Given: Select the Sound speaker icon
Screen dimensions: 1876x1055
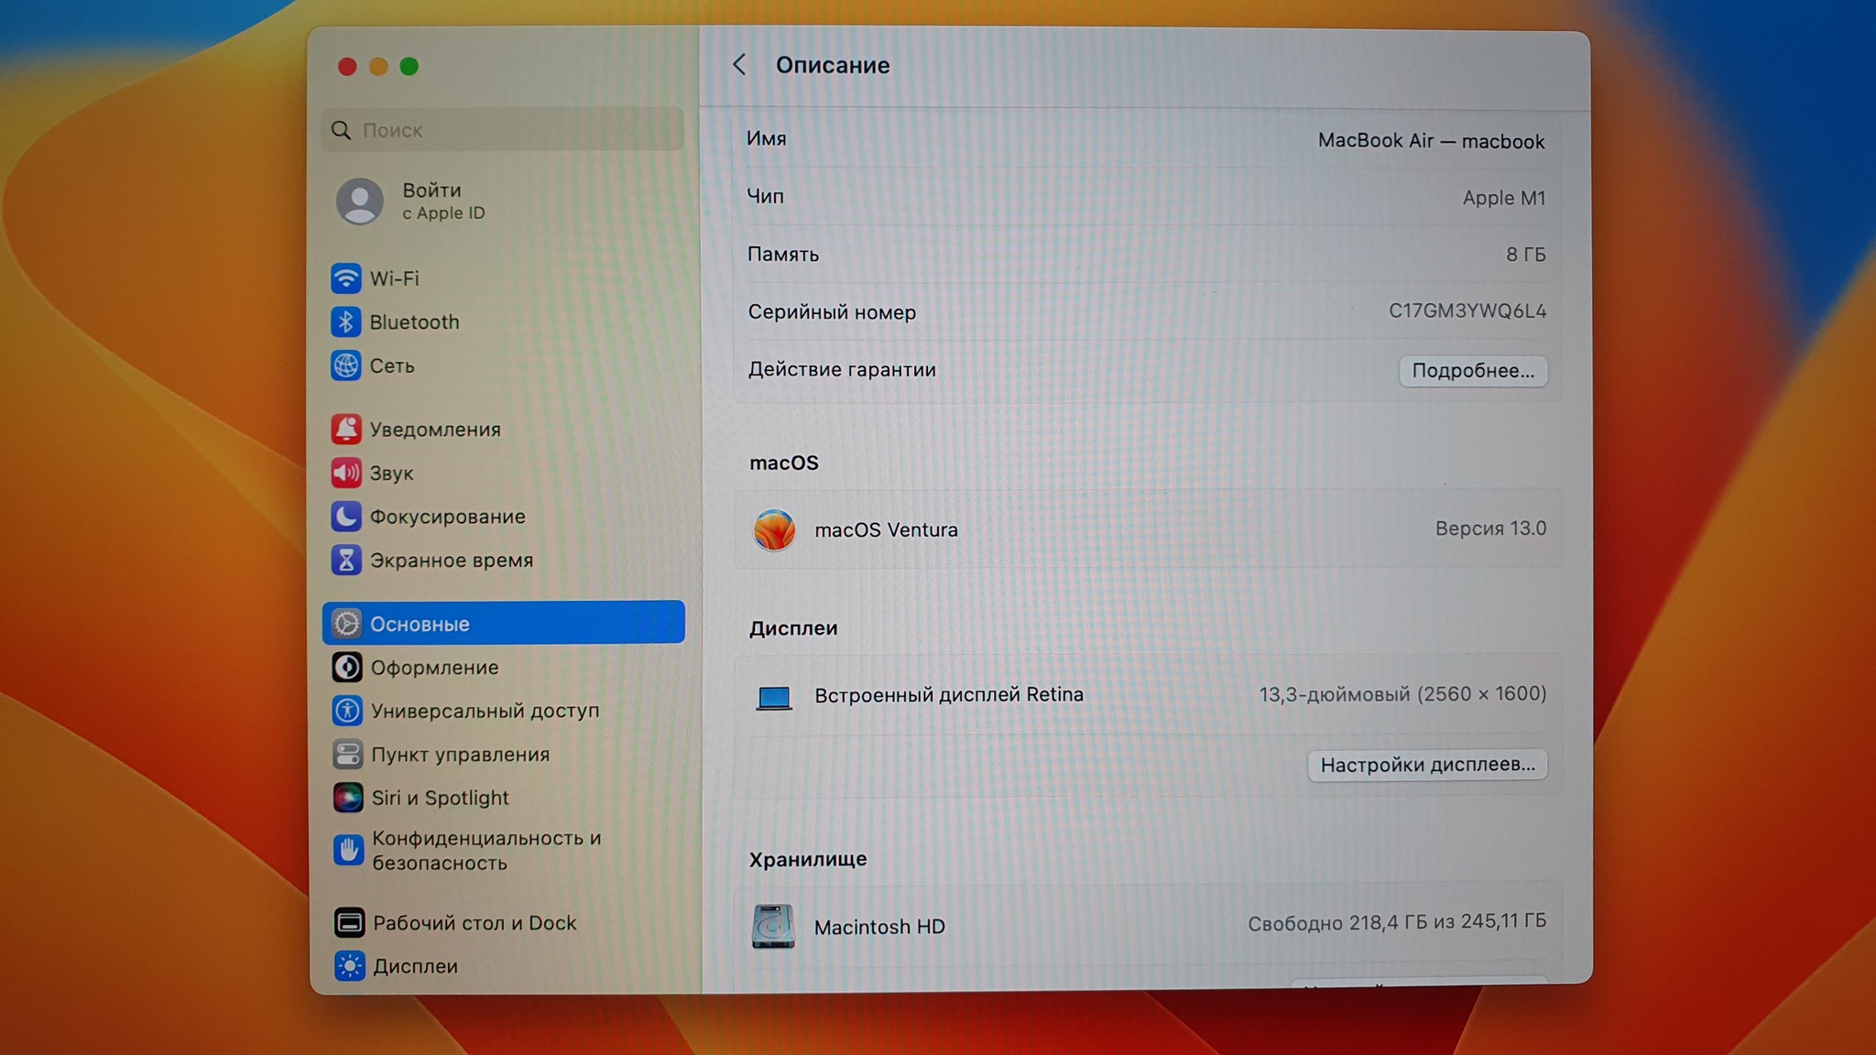Looking at the screenshot, I should pyautogui.click(x=345, y=473).
